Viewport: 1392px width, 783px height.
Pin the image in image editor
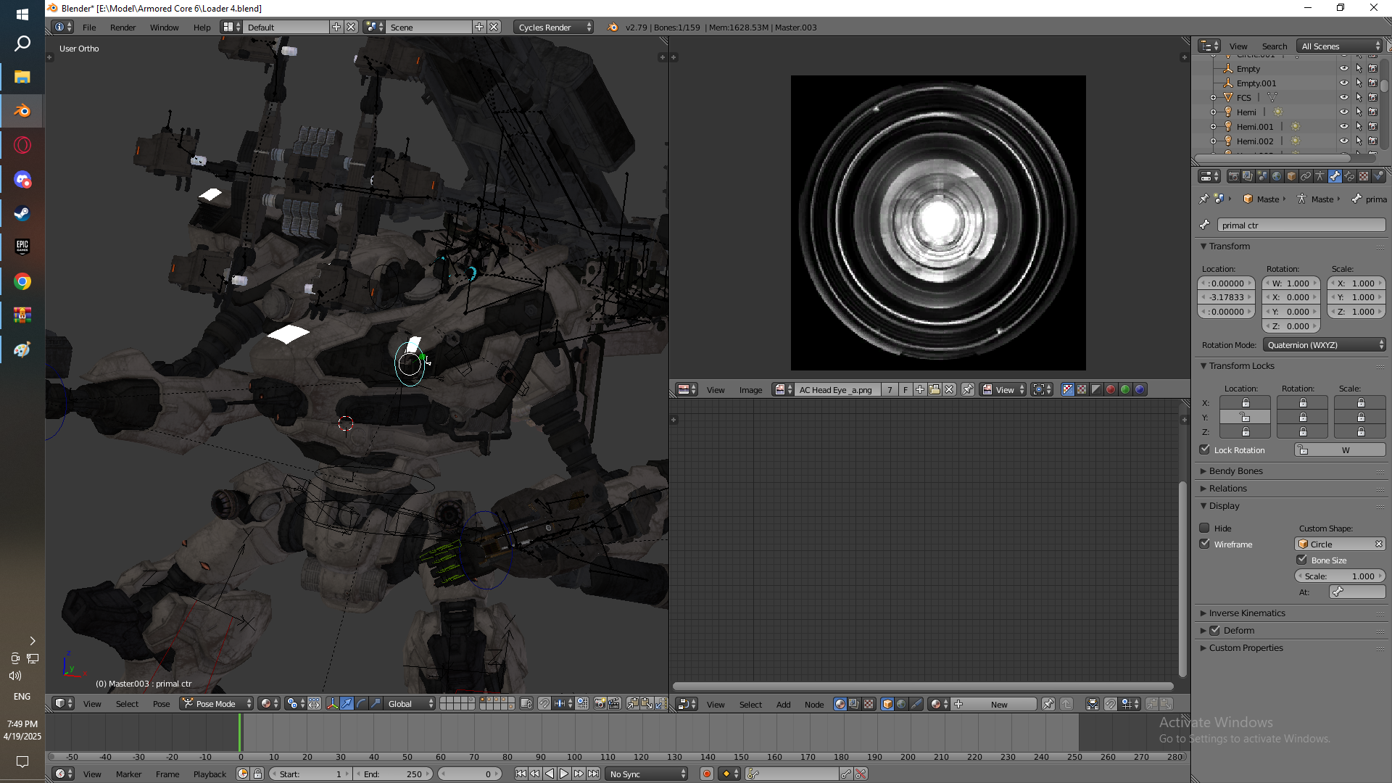click(x=968, y=389)
